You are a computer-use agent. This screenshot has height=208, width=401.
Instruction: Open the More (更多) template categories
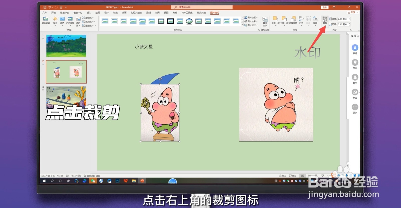click(355, 109)
